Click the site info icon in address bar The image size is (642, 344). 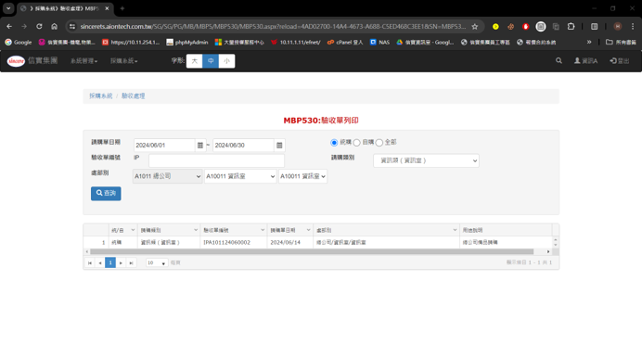72,27
